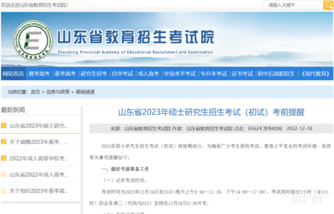Open news item 关于组织2023年春季高..
Viewport: 334px width, 214px height.
pos(39,191)
